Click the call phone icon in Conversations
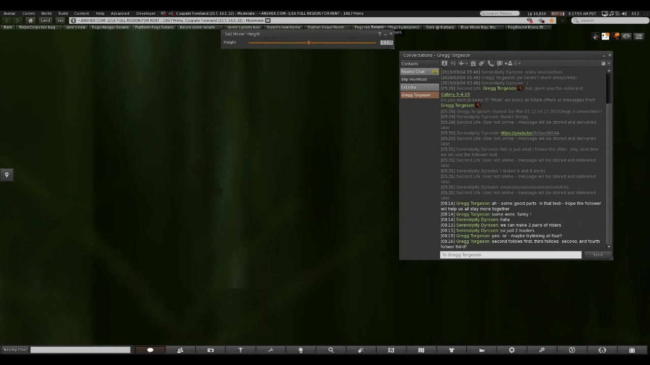 (491, 63)
